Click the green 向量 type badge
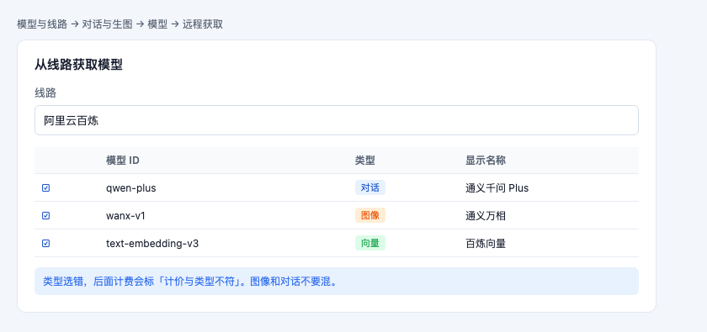 tap(370, 243)
